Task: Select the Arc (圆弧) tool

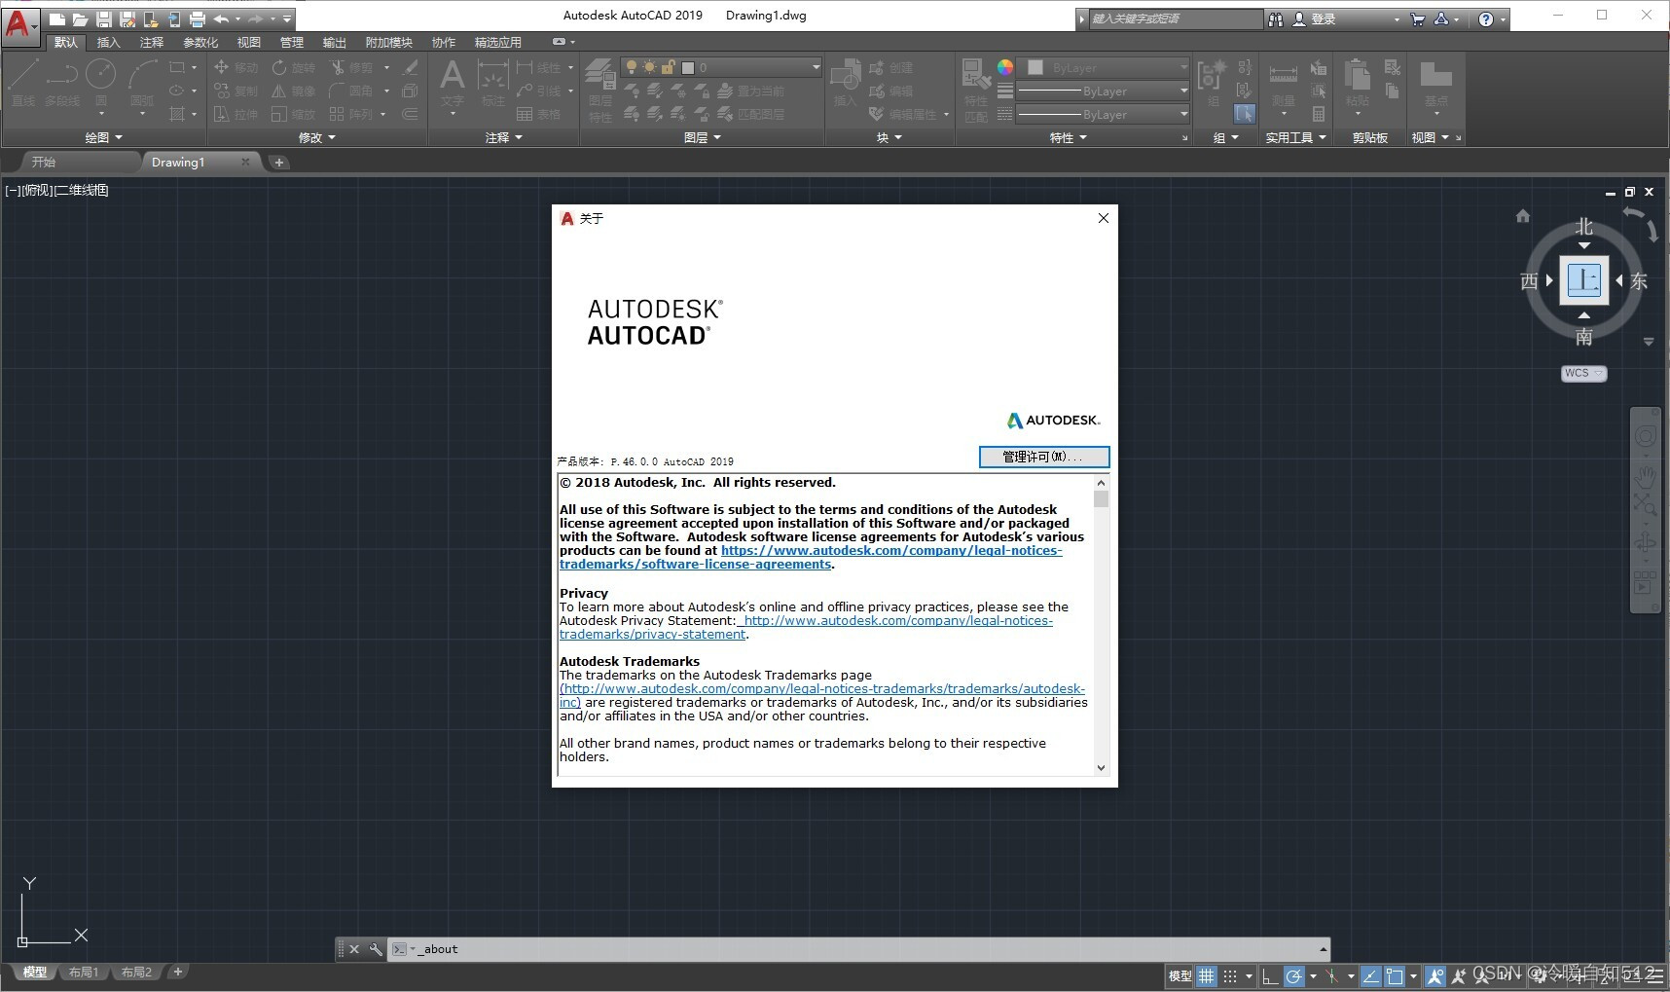Action: coord(142,82)
